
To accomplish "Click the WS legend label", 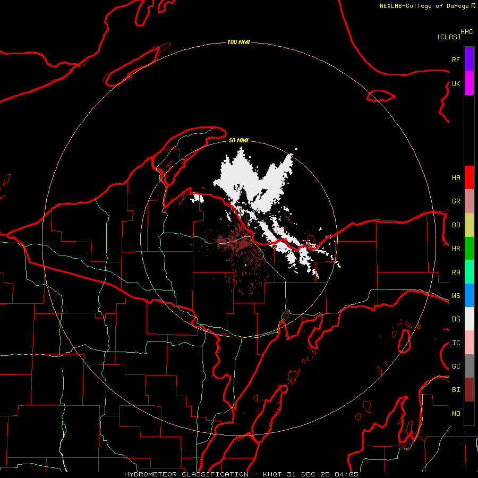I will tap(456, 296).
